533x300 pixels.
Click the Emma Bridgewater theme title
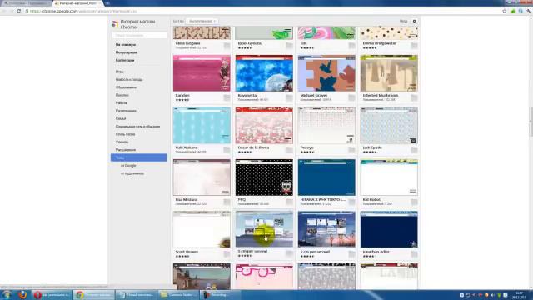pos(380,43)
